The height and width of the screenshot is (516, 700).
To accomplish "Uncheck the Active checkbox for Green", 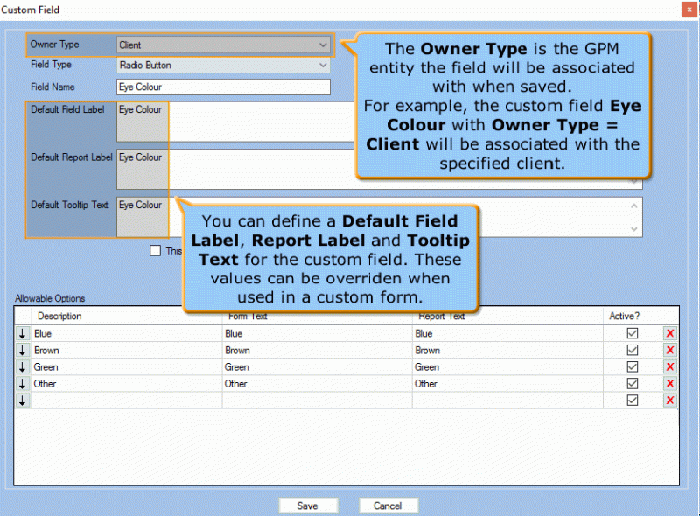I will click(632, 366).
